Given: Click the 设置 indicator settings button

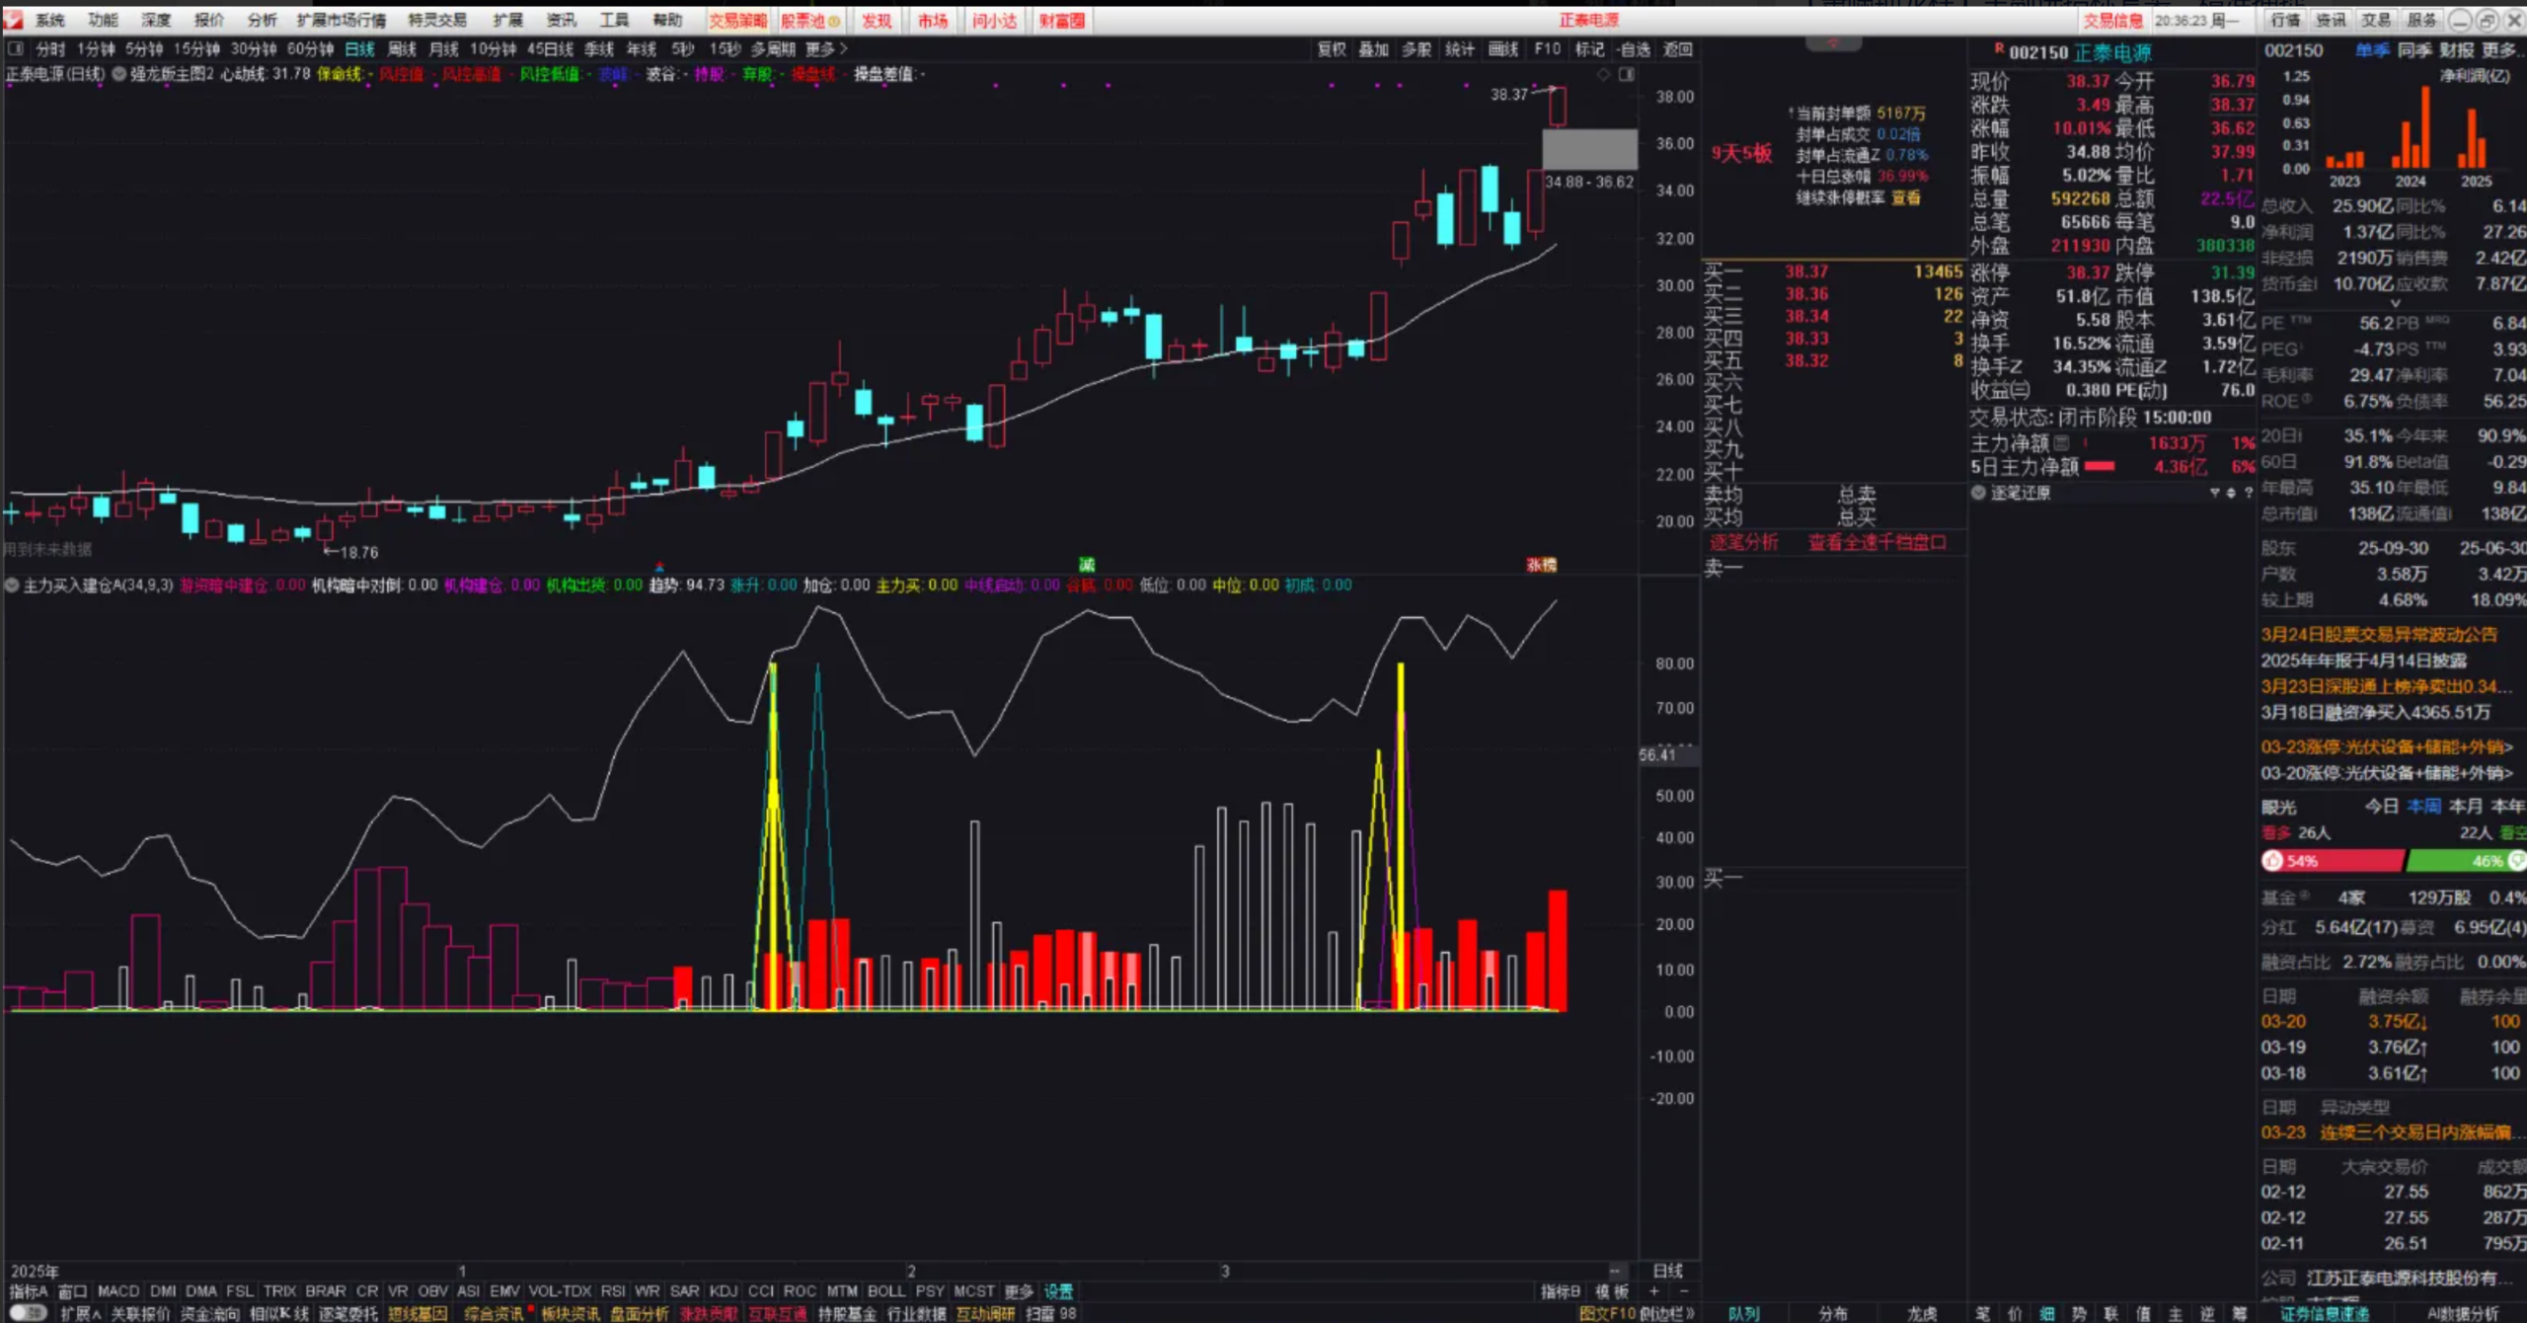Looking at the screenshot, I should pos(1058,1291).
